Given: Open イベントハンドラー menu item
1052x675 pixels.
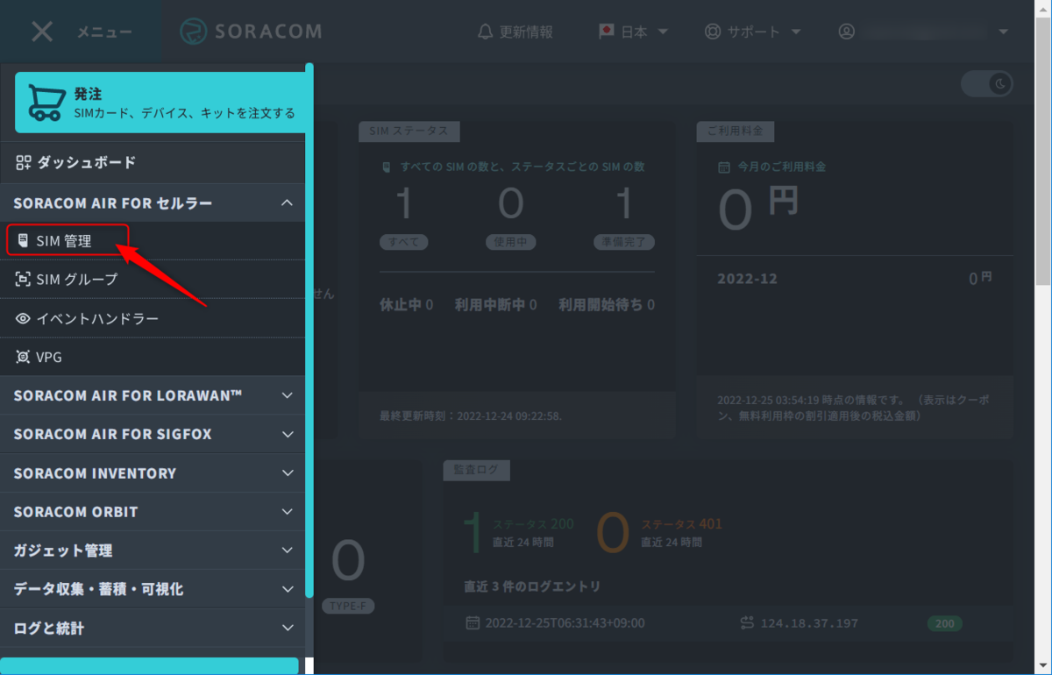Looking at the screenshot, I should point(153,318).
